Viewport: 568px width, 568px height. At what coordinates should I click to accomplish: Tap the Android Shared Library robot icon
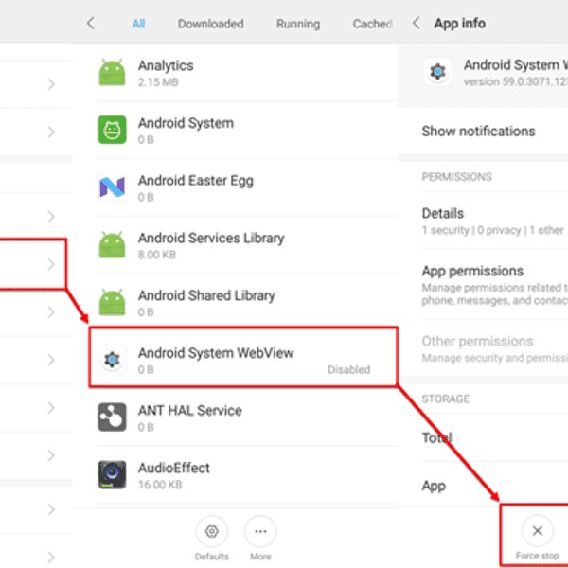tap(112, 302)
